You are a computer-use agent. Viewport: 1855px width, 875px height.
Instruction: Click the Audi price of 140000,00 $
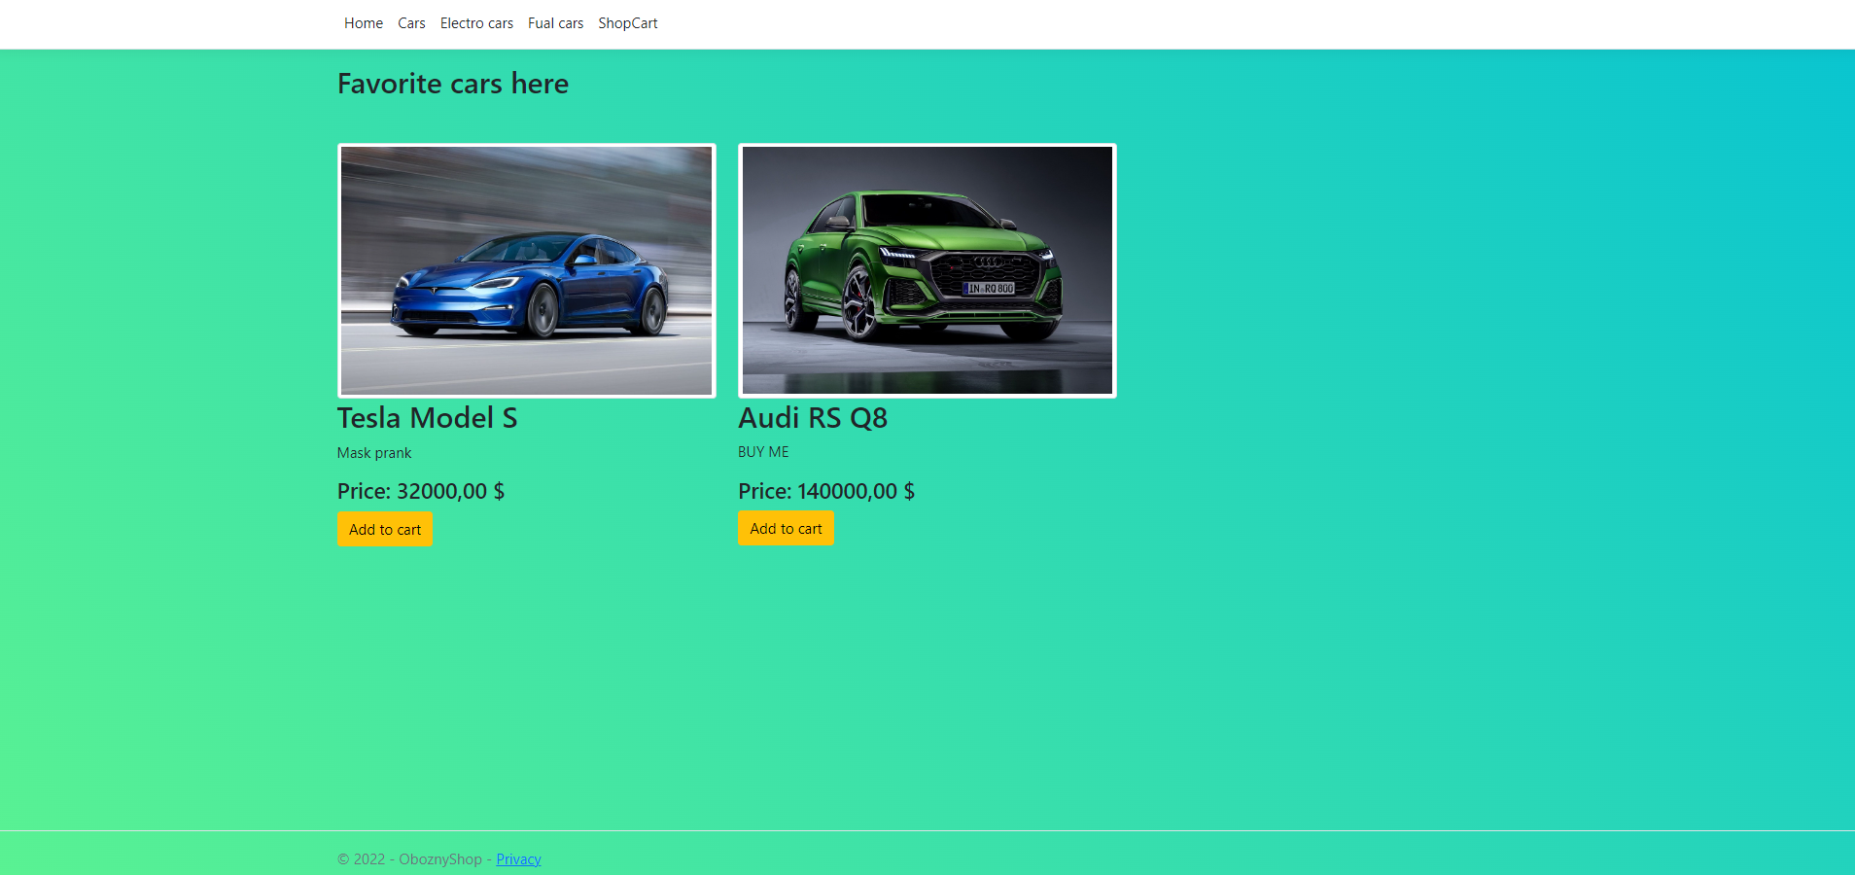(x=826, y=491)
